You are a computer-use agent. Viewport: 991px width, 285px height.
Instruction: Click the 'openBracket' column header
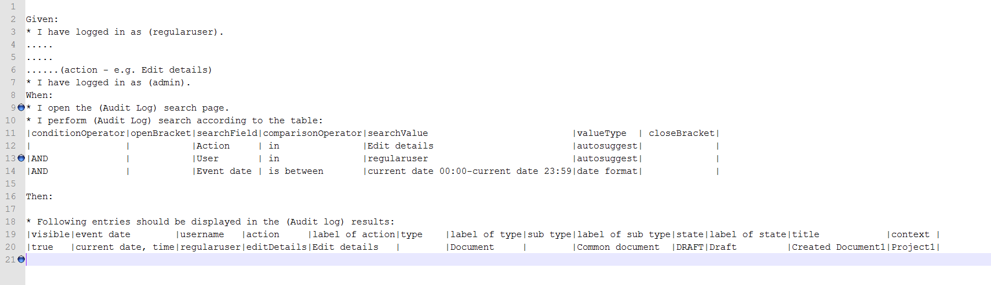[x=161, y=133]
